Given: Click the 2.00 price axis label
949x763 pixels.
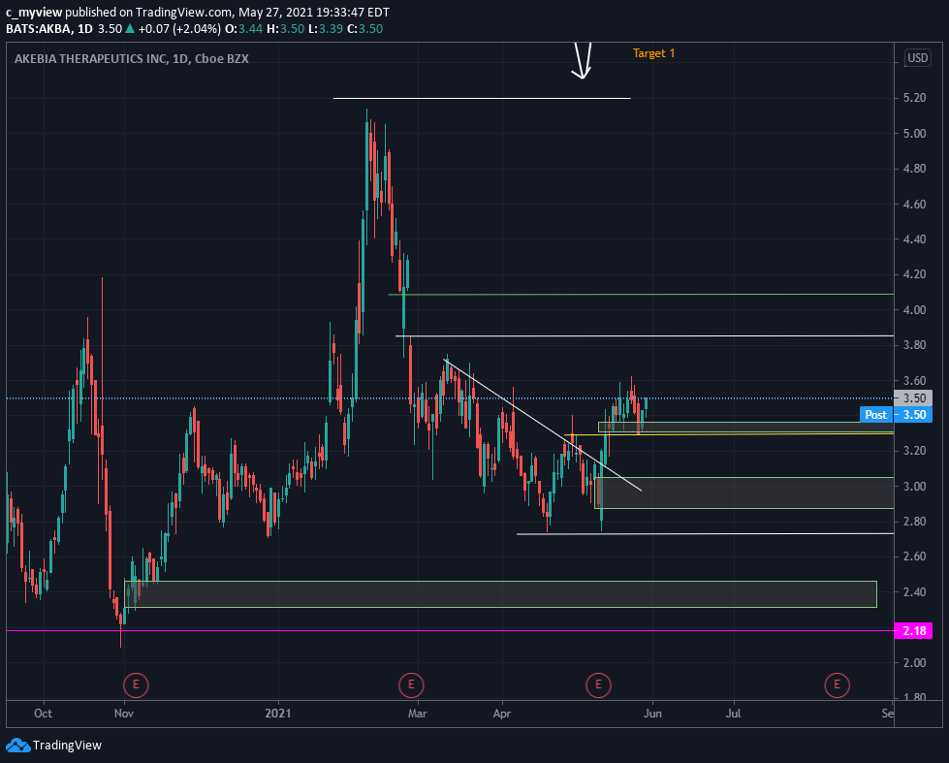Looking at the screenshot, I should tap(914, 662).
